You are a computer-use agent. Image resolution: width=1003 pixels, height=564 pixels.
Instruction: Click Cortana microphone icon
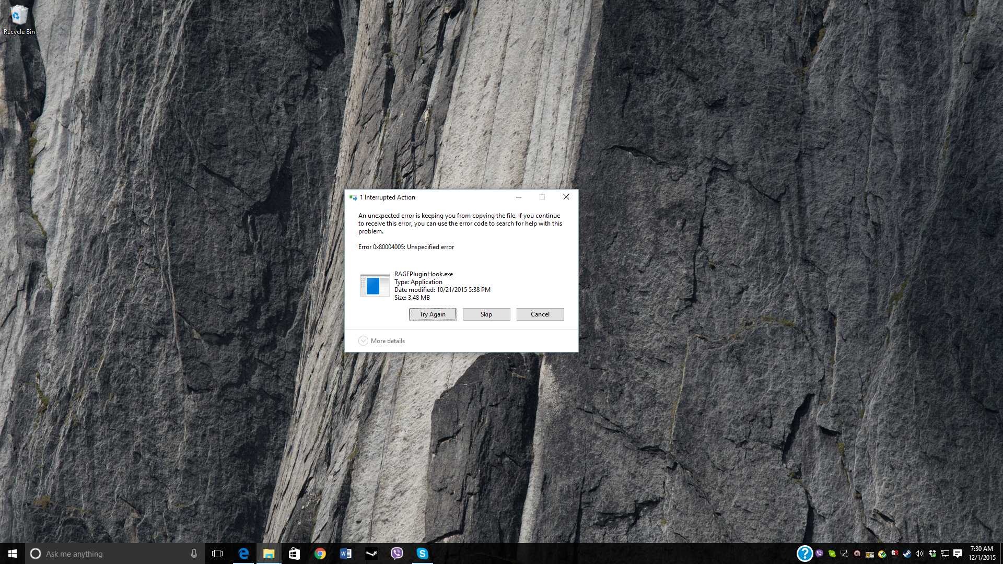[194, 554]
